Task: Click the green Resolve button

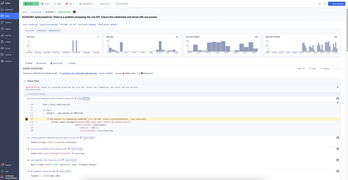Action: click(29, 4)
